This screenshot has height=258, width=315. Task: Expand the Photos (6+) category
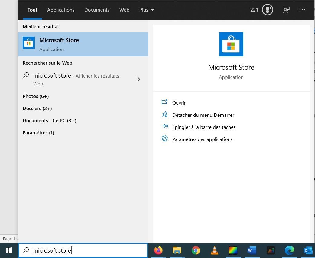click(x=36, y=96)
